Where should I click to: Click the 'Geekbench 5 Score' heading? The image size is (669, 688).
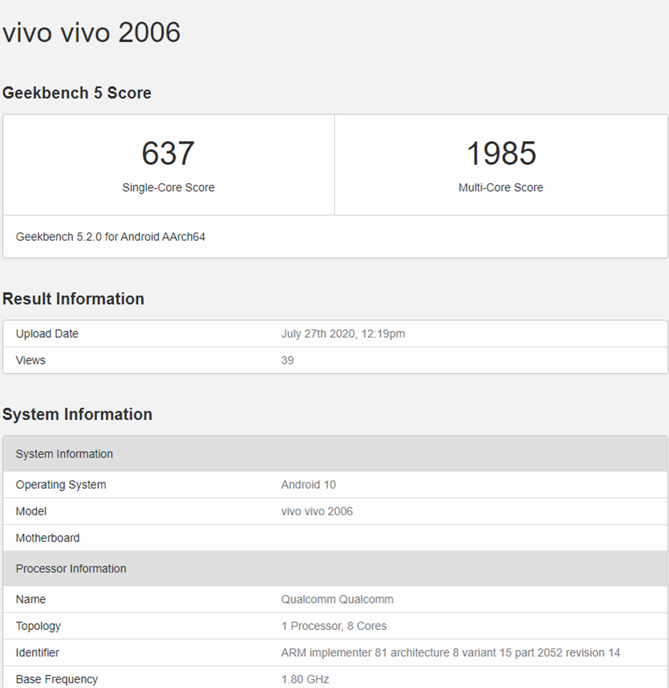pos(77,93)
